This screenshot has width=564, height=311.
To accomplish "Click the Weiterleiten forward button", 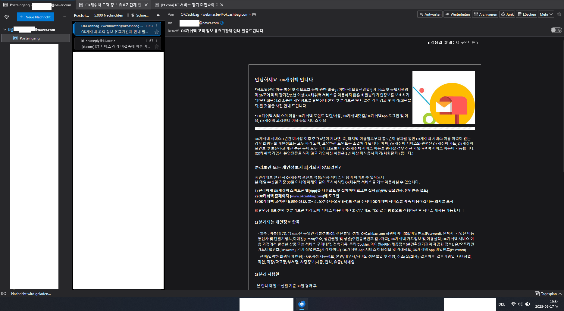I will point(457,14).
